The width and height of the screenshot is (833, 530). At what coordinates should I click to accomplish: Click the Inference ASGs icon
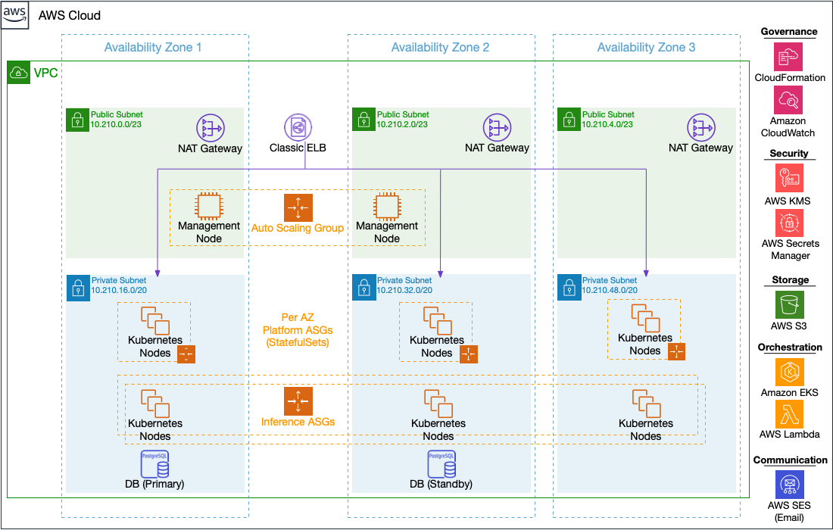(298, 401)
